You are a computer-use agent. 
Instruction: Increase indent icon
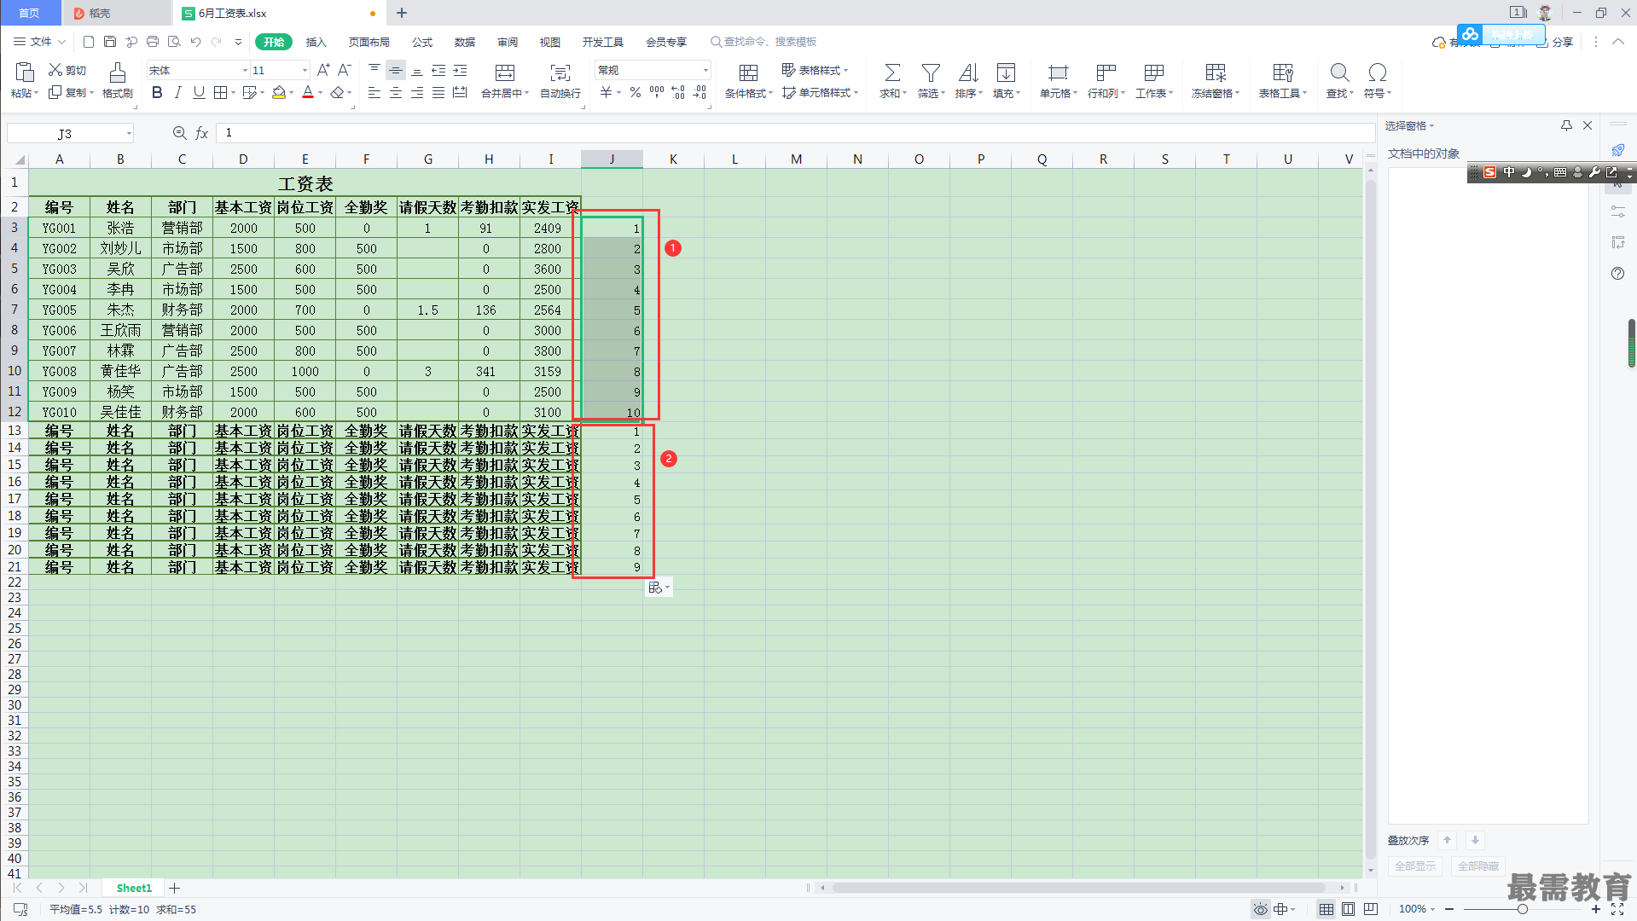(461, 70)
